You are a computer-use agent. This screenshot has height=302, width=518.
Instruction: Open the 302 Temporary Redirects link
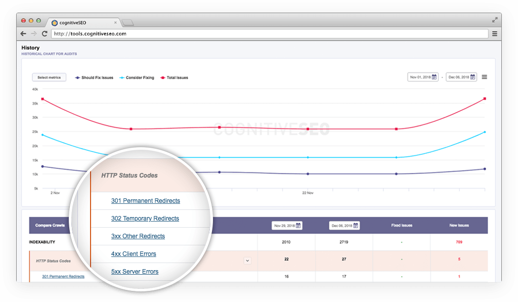(145, 219)
